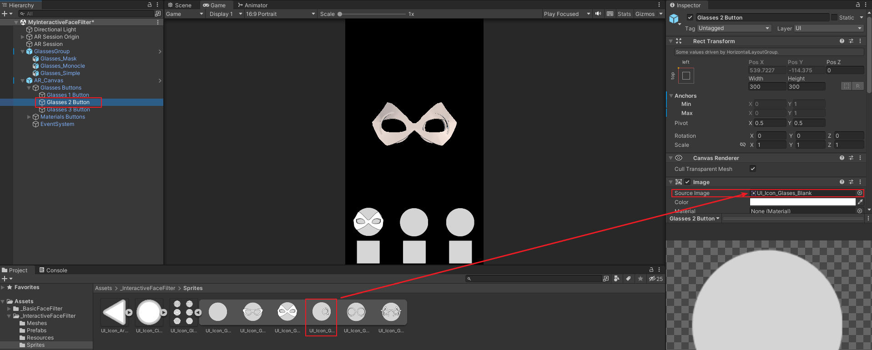The height and width of the screenshot is (350, 872).
Task: Click Search by Label in Project
Action: pos(628,279)
